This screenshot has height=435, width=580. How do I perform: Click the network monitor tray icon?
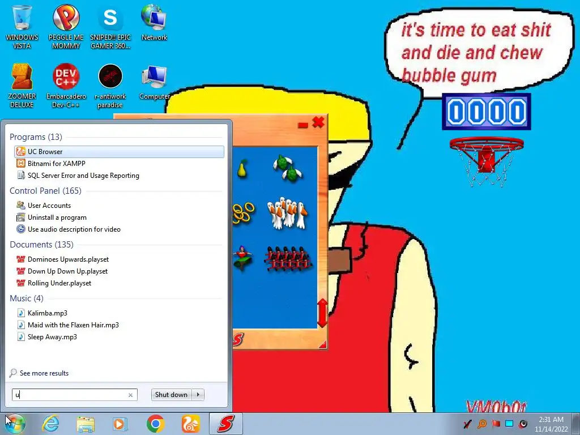pyautogui.click(x=509, y=424)
